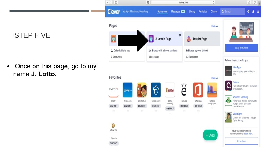261x147 pixels.
Task: Click the browser share icon
Action: coord(249,2)
